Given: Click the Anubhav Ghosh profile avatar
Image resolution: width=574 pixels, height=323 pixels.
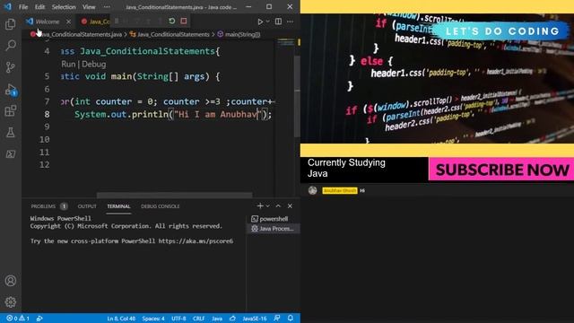Looking at the screenshot, I should pos(313,190).
